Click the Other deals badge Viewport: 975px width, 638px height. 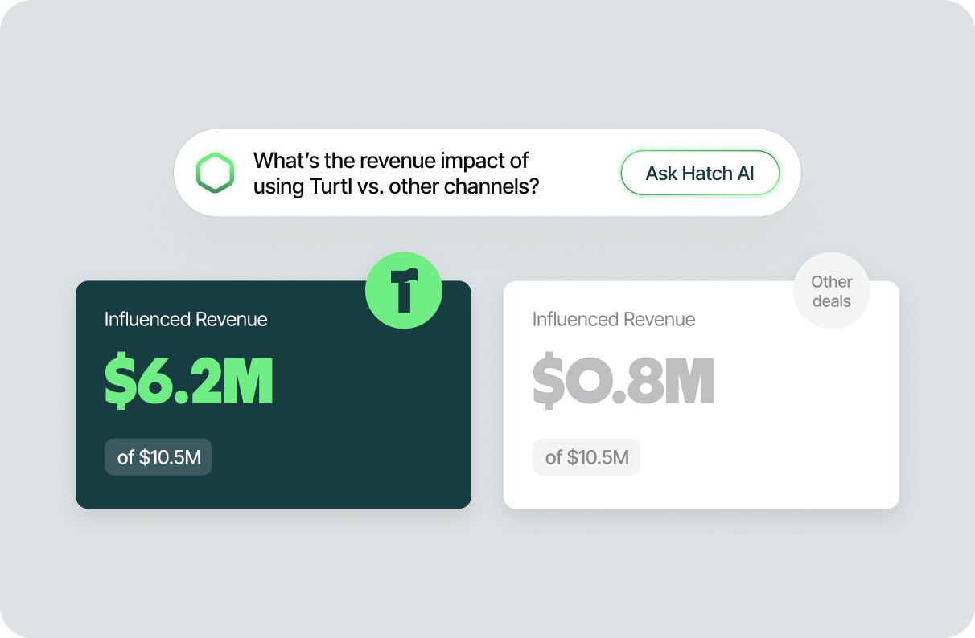coord(831,291)
